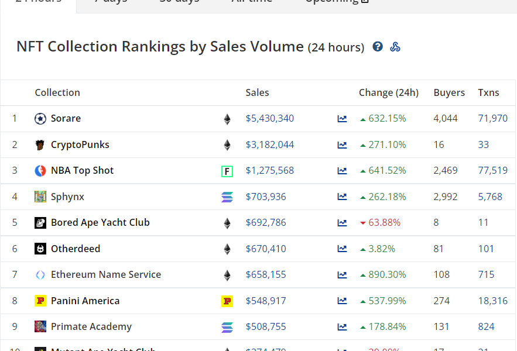Click the 4,044 buyers value
Viewport: 517px width, 351px height.
tap(446, 118)
